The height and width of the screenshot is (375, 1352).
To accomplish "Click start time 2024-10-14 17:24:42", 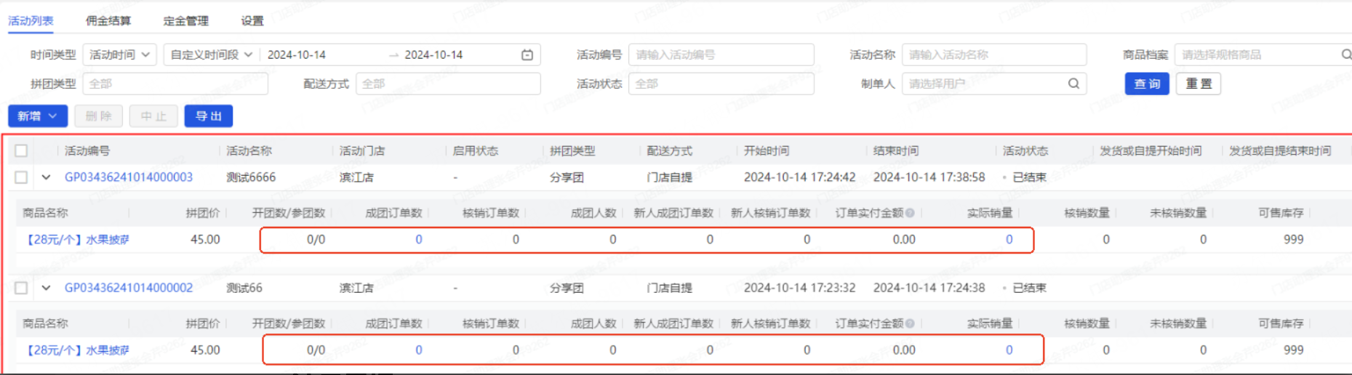I will [800, 177].
